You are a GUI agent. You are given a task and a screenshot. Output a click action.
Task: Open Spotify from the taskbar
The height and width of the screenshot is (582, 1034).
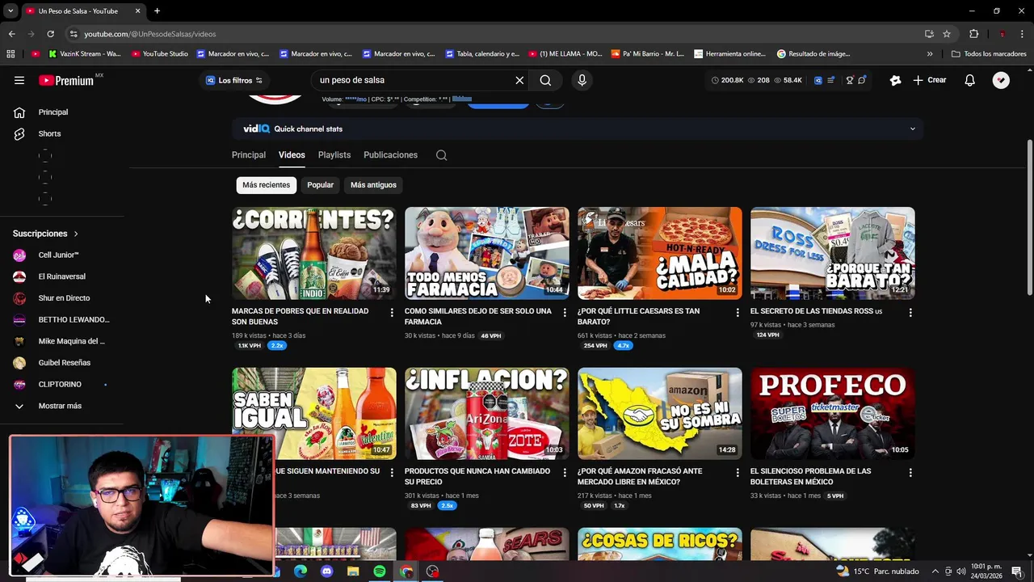380,571
